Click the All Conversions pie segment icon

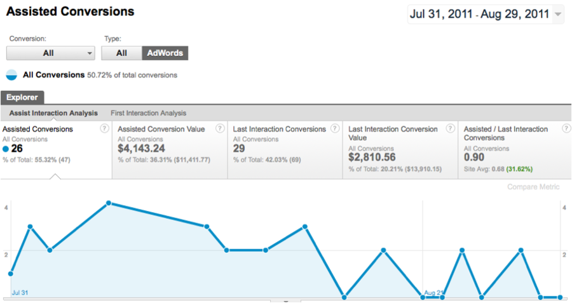(11, 75)
